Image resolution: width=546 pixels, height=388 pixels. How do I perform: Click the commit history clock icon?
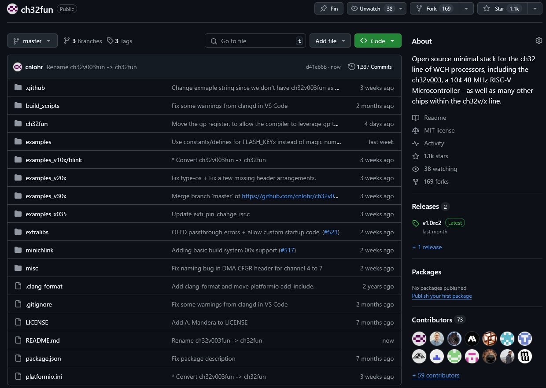[351, 67]
